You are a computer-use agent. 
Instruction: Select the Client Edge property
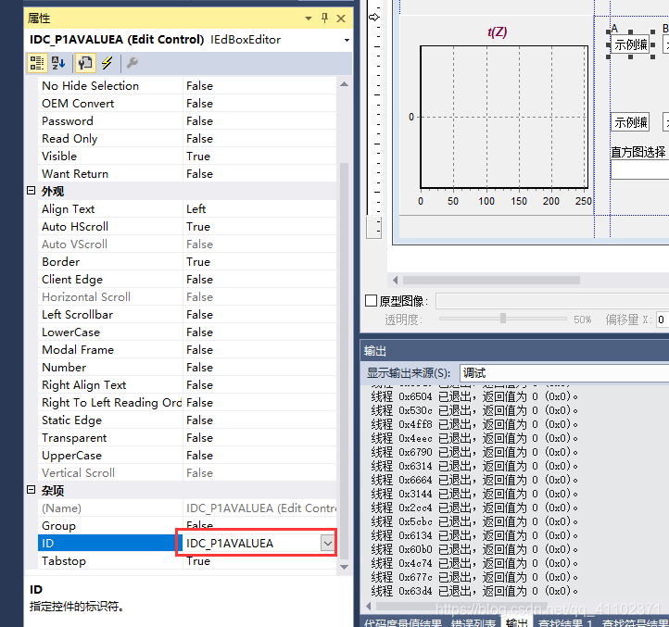pos(187,280)
